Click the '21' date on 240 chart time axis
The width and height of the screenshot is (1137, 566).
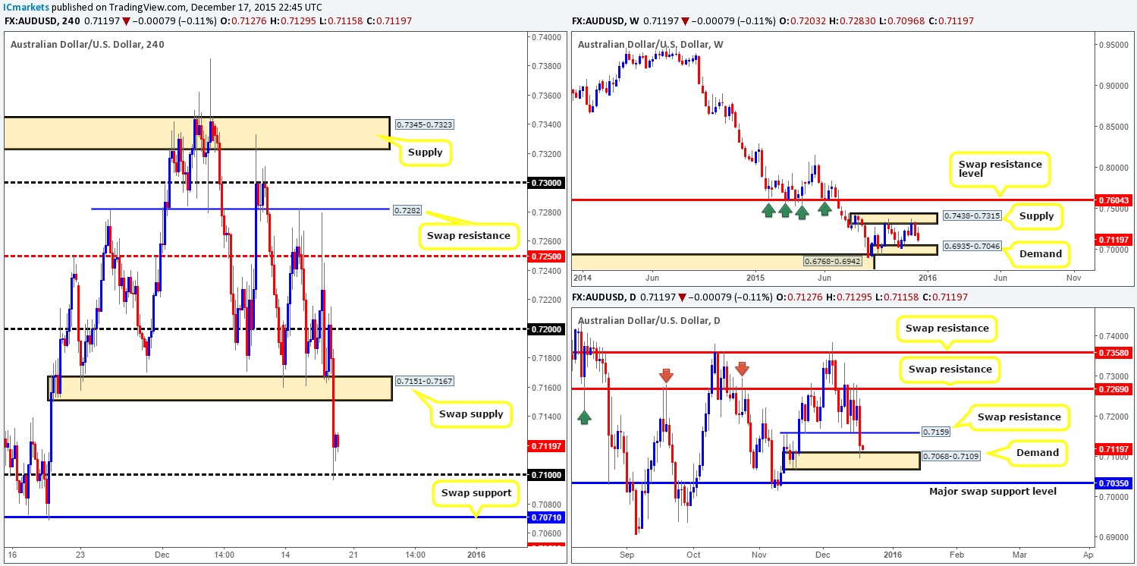352,555
